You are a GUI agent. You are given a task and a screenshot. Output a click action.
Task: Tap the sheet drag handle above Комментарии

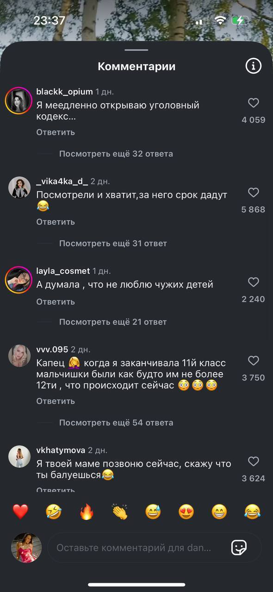click(x=136, y=50)
